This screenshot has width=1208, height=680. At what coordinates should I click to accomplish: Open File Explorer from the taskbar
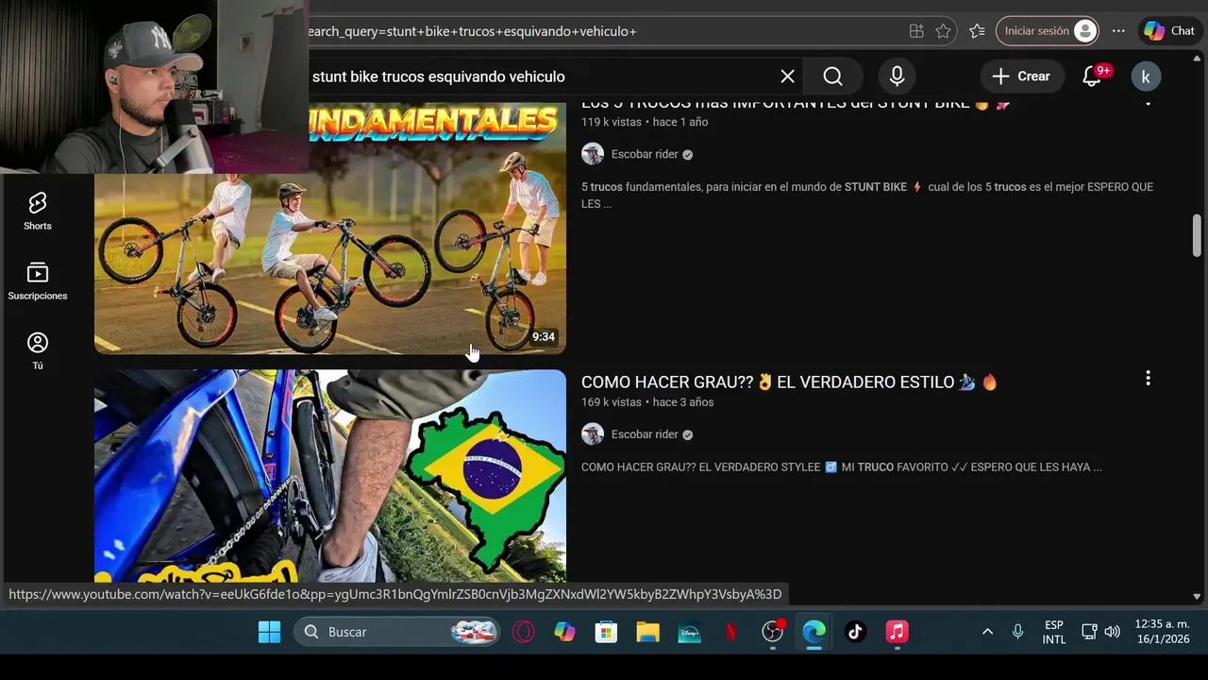[x=647, y=632]
